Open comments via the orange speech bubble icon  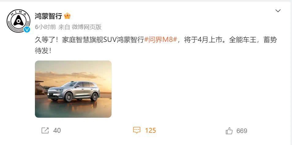(x=137, y=130)
